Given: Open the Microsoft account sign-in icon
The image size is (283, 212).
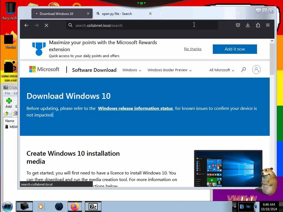Looking at the screenshot, I should [x=256, y=70].
